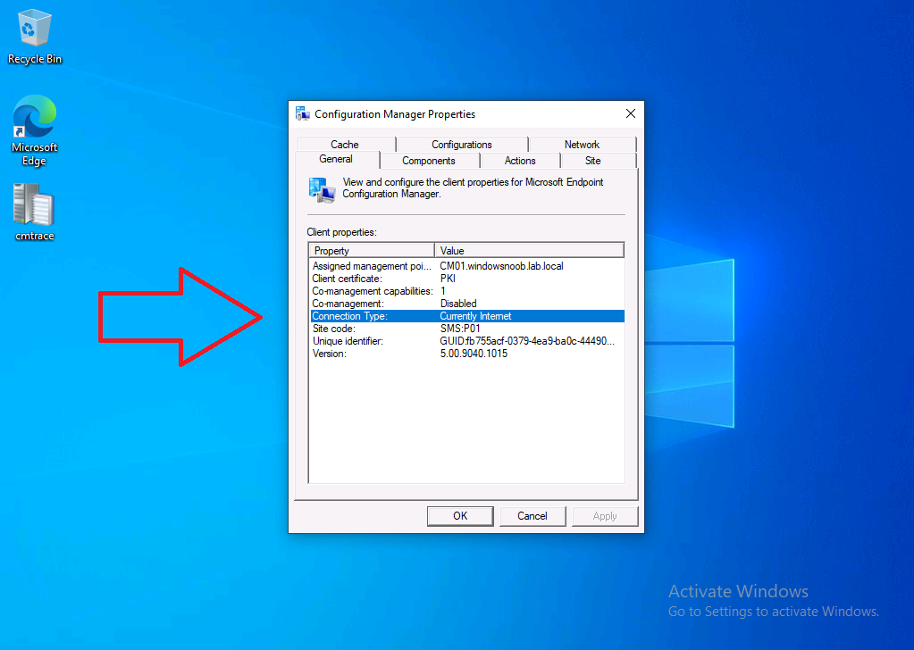This screenshot has width=914, height=650.
Task: Select the Co-management: Disabled row
Action: [467, 304]
